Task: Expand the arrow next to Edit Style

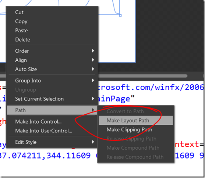Action: 93,142
